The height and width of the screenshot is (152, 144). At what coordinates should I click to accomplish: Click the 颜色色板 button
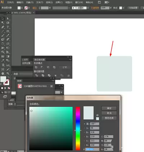pos(109,118)
